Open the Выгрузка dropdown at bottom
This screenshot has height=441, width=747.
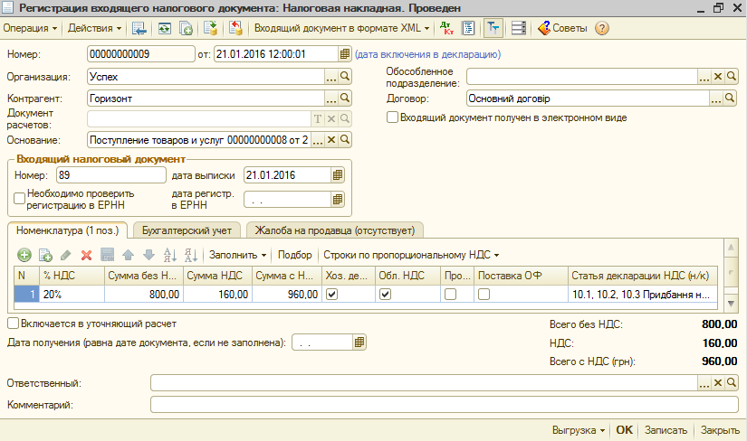pyautogui.click(x=579, y=430)
